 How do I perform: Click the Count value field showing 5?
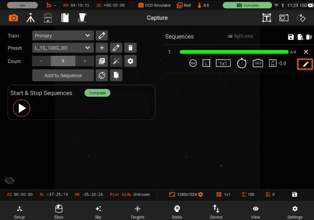63,61
